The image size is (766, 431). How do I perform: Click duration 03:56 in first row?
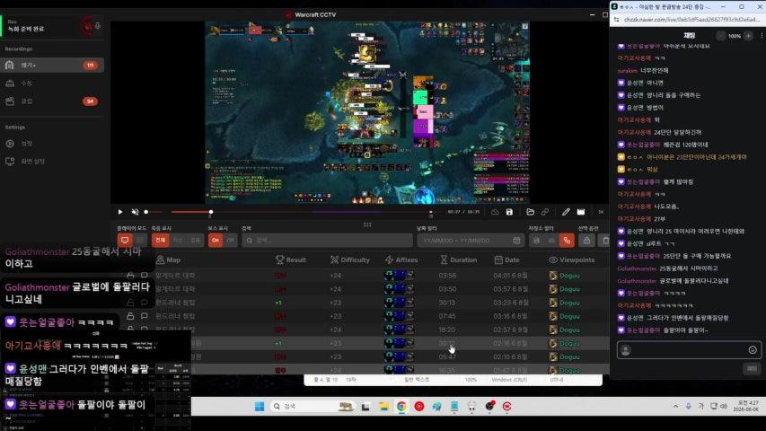tap(447, 276)
